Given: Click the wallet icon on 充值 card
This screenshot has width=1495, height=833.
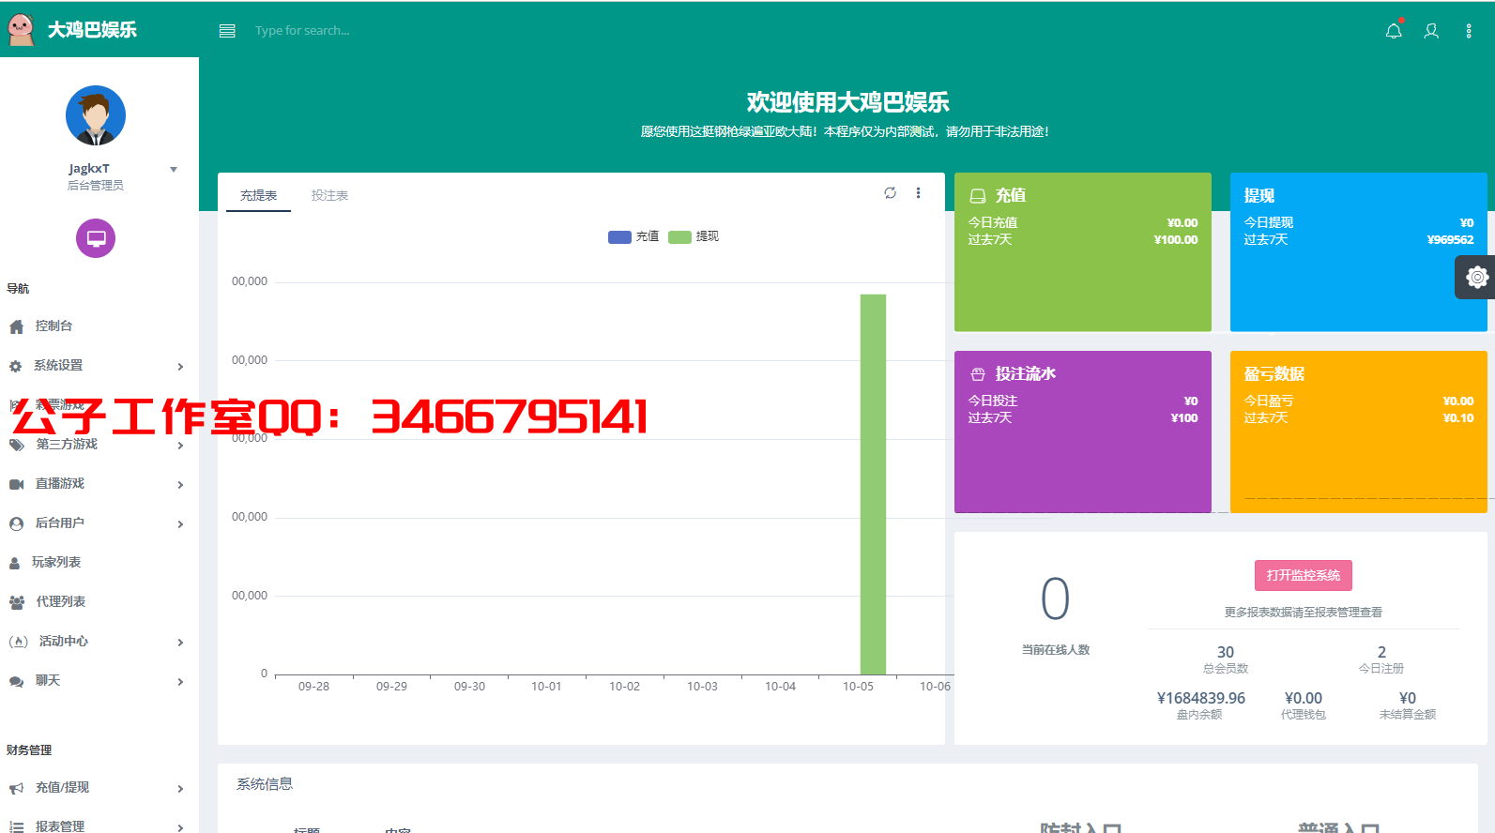Looking at the screenshot, I should 977,196.
